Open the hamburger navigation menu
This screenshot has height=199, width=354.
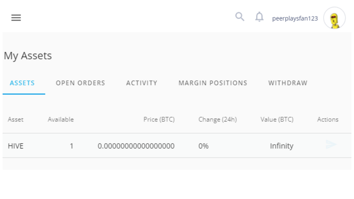tap(16, 18)
